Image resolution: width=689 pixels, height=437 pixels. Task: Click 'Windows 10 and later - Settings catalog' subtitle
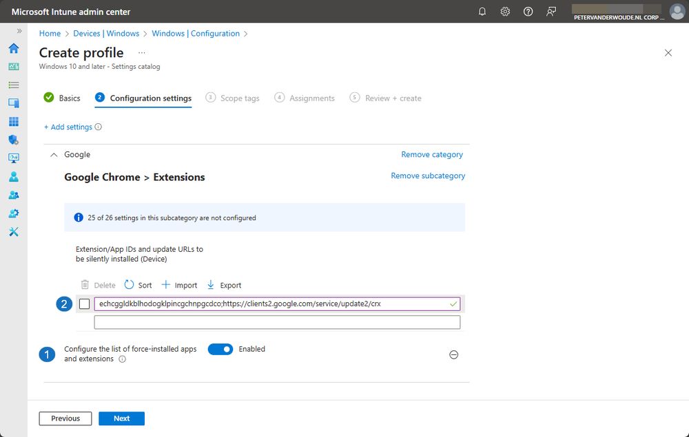click(x=99, y=67)
